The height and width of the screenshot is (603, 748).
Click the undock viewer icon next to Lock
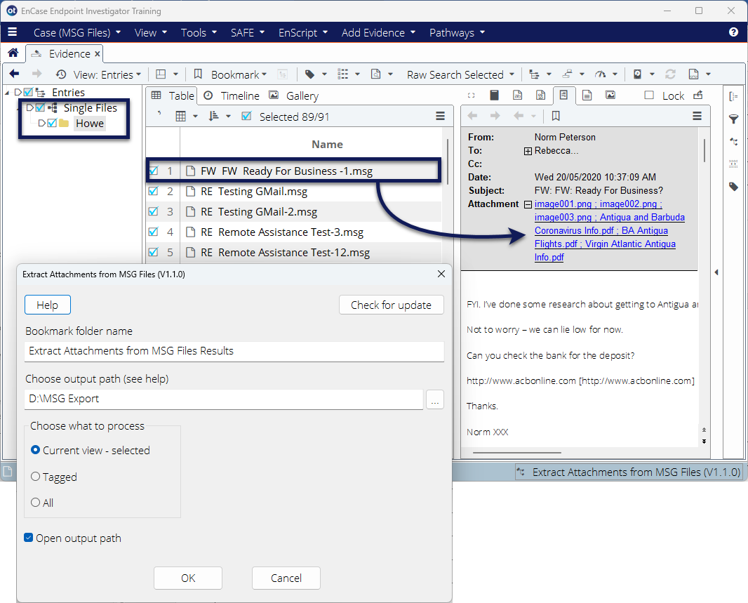(698, 95)
